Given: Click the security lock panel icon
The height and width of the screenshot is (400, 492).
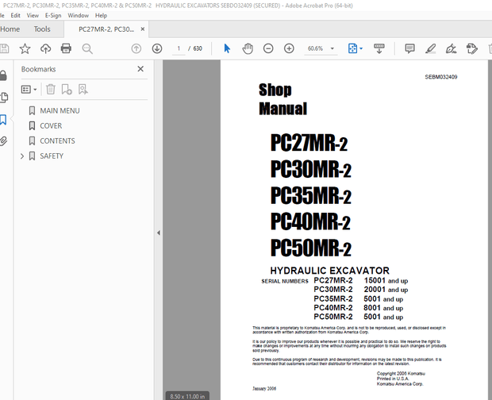Looking at the screenshot, I should [x=3, y=75].
